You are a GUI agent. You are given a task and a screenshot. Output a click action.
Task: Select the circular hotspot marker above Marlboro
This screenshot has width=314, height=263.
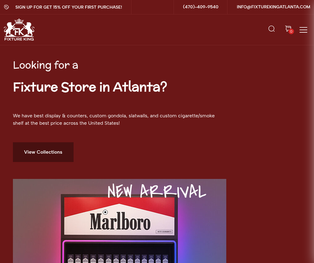coord(105,212)
